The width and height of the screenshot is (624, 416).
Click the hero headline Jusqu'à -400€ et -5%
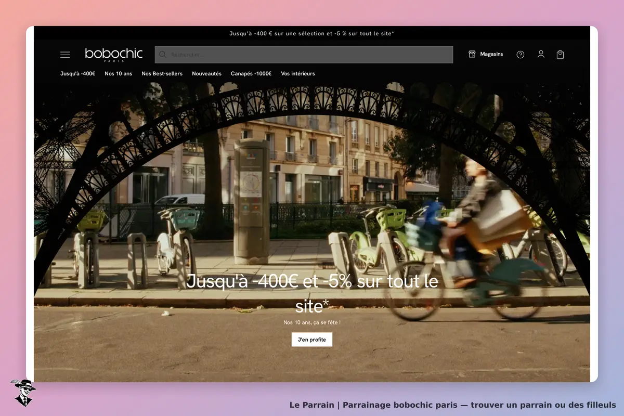point(312,294)
